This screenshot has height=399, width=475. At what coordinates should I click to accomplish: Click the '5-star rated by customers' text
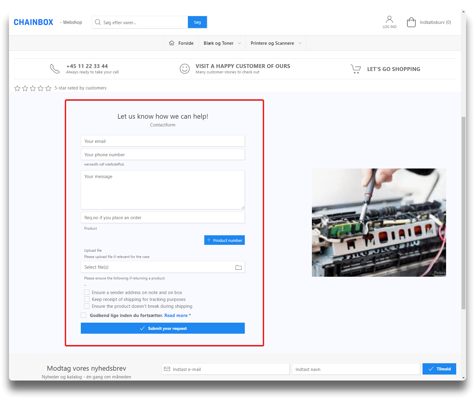(81, 88)
